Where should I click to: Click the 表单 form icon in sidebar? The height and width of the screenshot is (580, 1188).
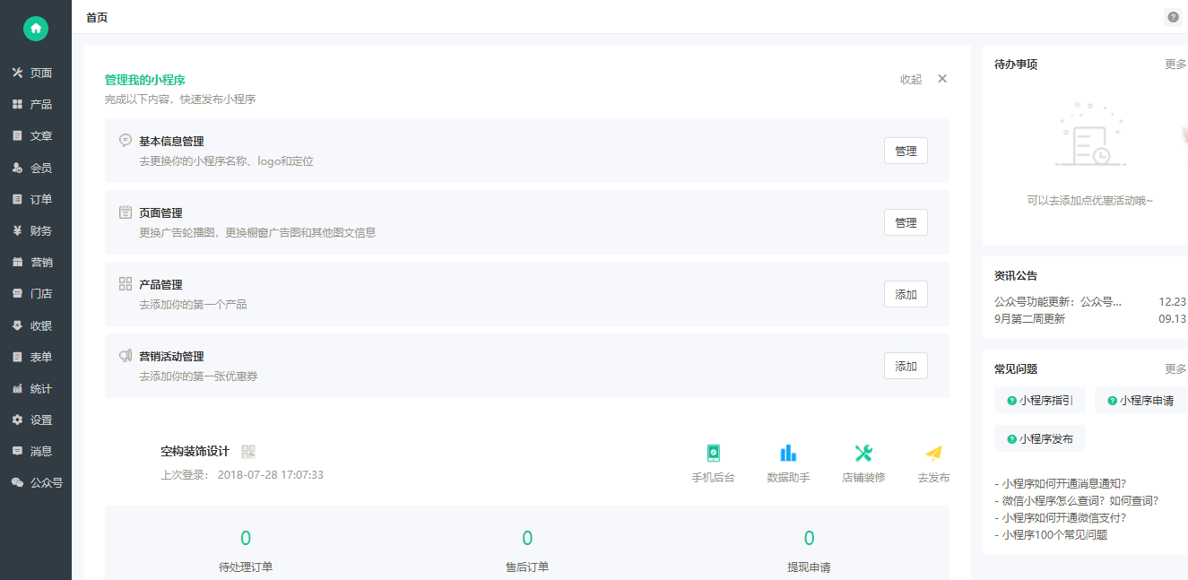click(17, 357)
